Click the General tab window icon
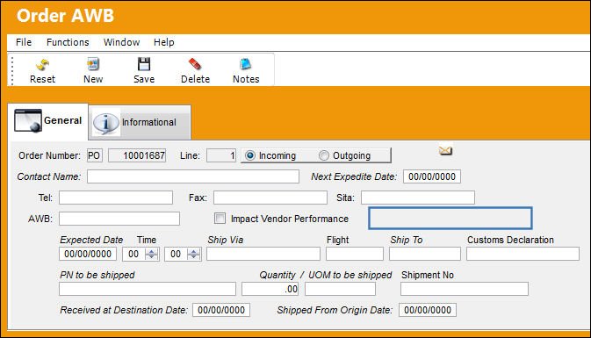Viewport: 591px width, 338px height. point(28,120)
